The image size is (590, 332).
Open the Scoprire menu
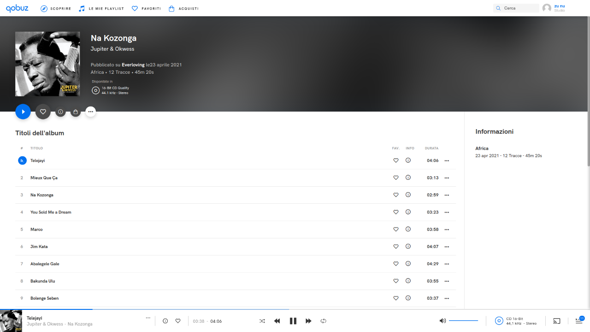pyautogui.click(x=56, y=8)
